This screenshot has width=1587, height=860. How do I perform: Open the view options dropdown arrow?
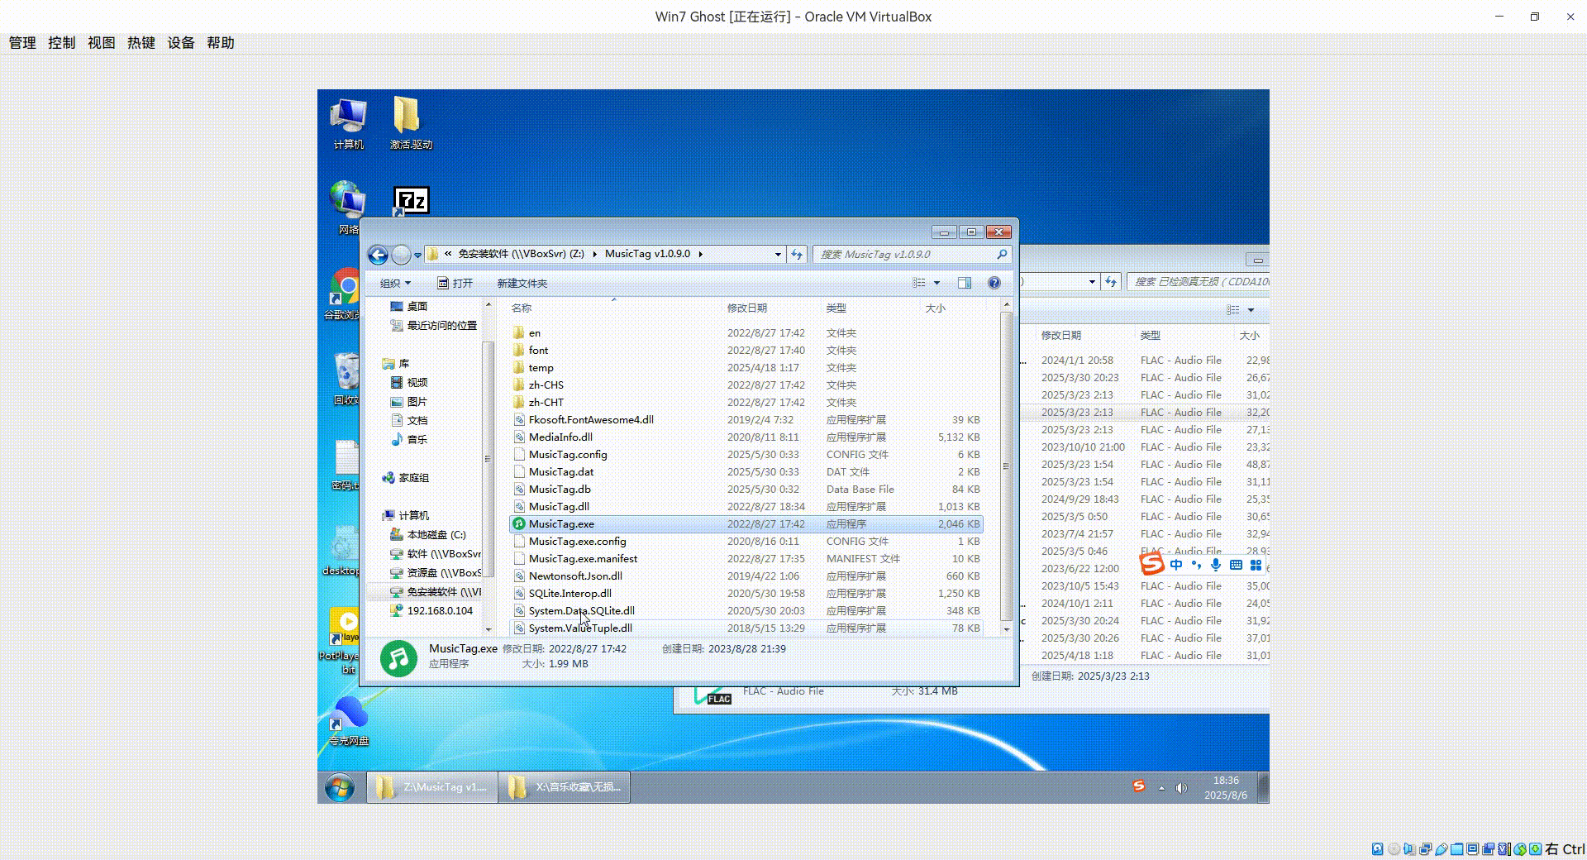[936, 283]
